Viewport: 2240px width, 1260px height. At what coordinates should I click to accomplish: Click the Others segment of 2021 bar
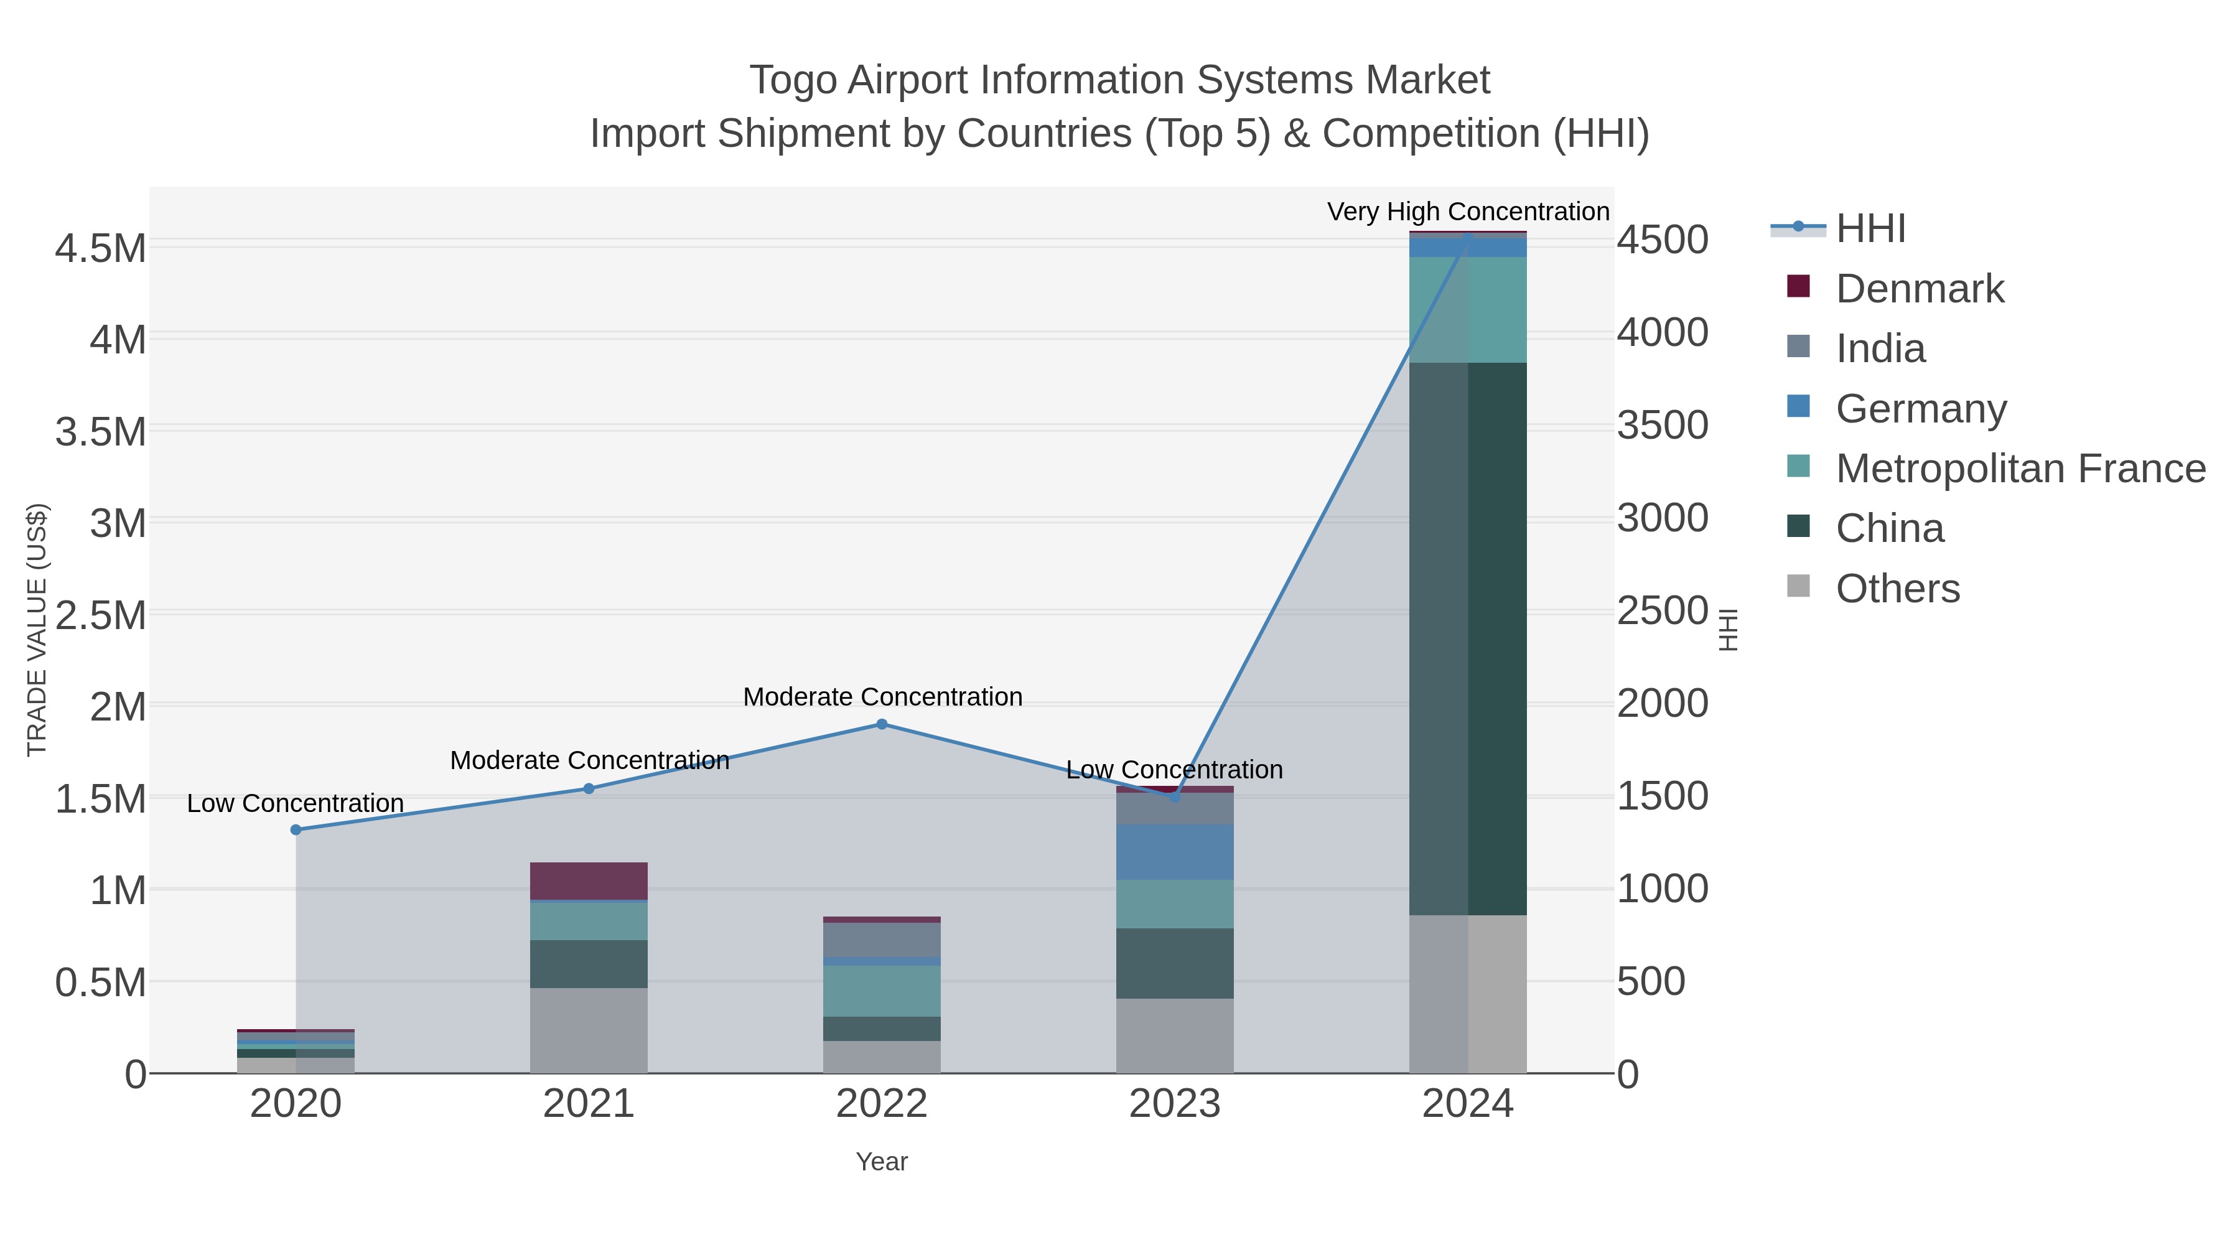click(589, 1030)
